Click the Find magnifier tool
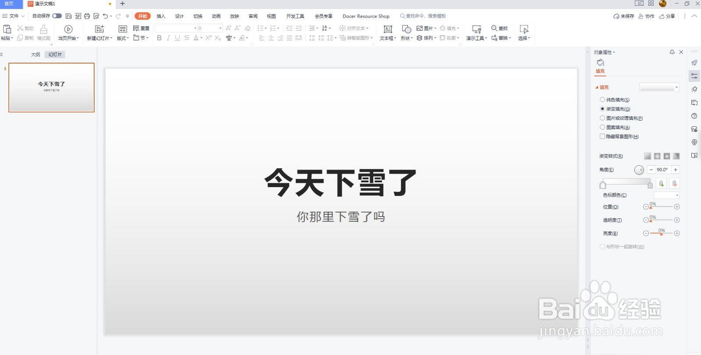This screenshot has height=355, width=701. click(x=494, y=28)
